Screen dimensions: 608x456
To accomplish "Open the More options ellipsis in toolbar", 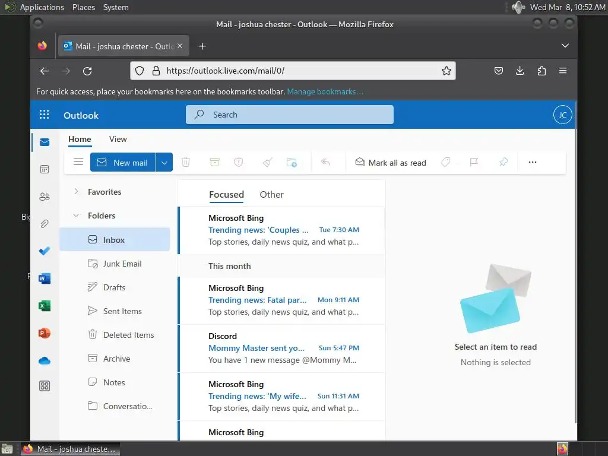I will pos(533,162).
